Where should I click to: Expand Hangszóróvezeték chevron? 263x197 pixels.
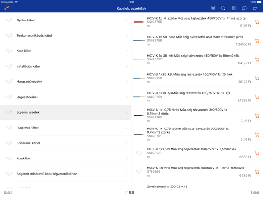tap(127, 81)
